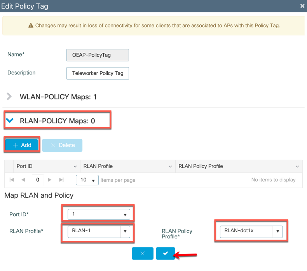The width and height of the screenshot is (307, 271).
Task: Open RLAN Policy Profile column menu
Action: [x=297, y=166]
